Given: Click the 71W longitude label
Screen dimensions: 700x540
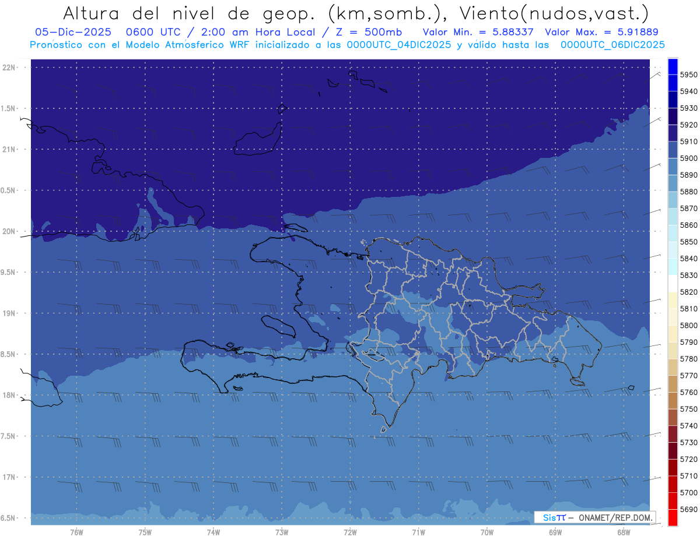Looking at the screenshot, I should coord(418,532).
